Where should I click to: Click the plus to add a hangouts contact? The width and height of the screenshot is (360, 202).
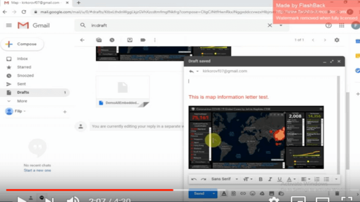[x=65, y=112]
